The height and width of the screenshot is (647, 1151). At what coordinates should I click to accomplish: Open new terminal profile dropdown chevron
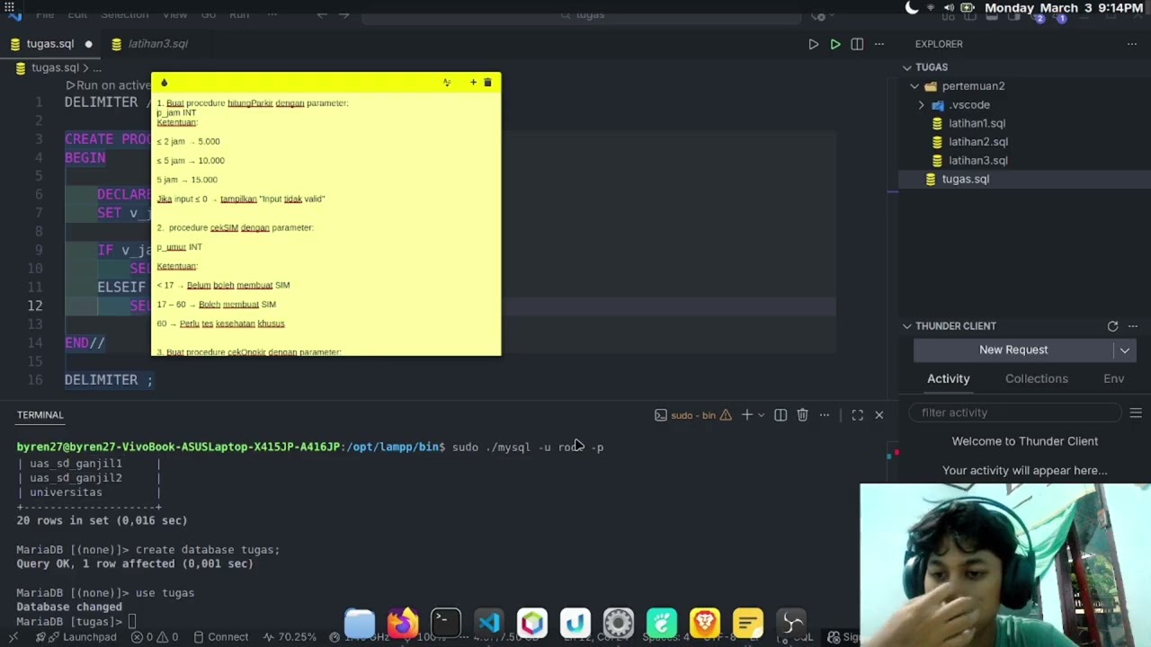(761, 415)
